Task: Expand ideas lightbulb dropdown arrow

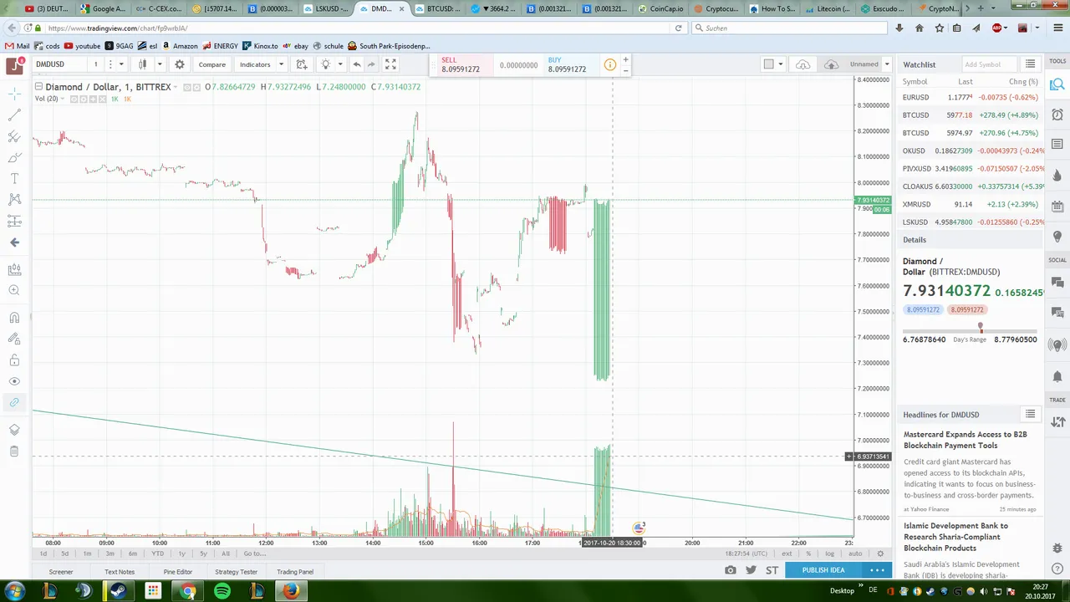Action: [339, 64]
